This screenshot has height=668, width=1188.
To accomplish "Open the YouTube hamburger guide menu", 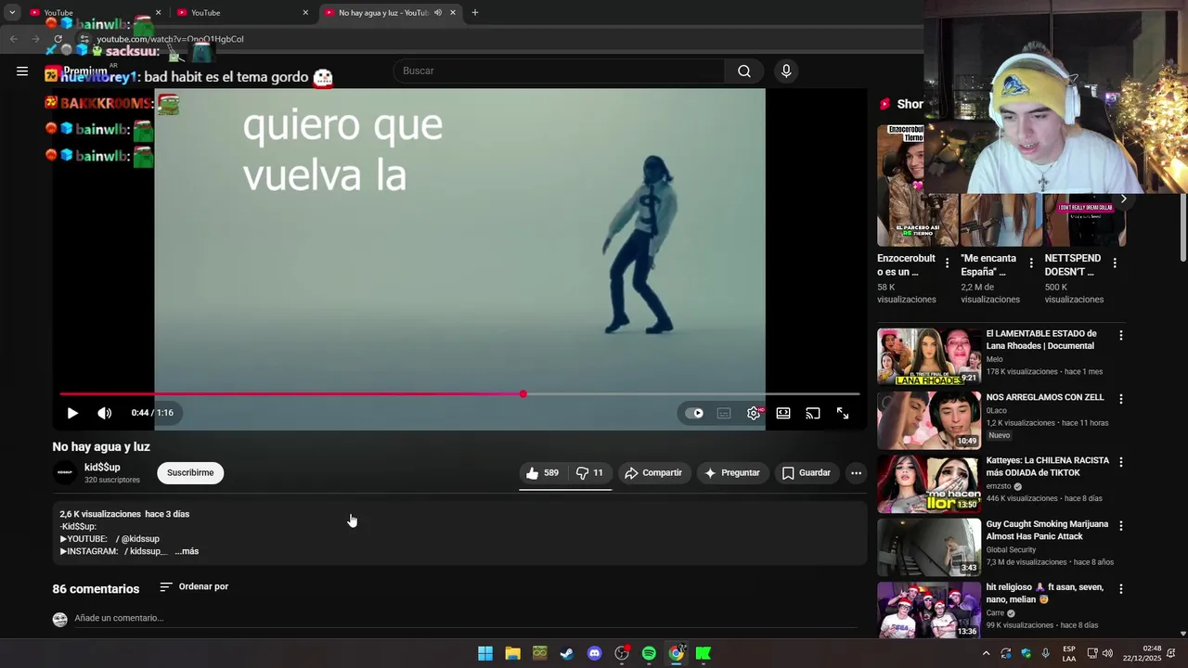I will tap(22, 71).
